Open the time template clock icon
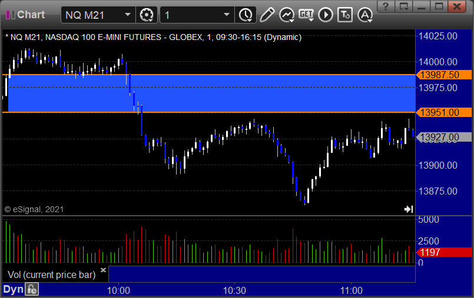 [x=246, y=15]
